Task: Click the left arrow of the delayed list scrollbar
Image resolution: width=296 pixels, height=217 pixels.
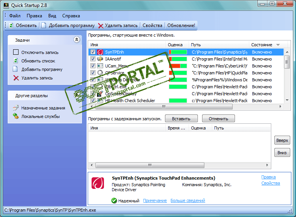Action: click(x=92, y=165)
